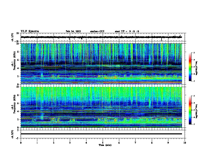Screen dimensions: 208x160
Task: Select the "ch.3(V)" axis label
Action: coord(12,134)
